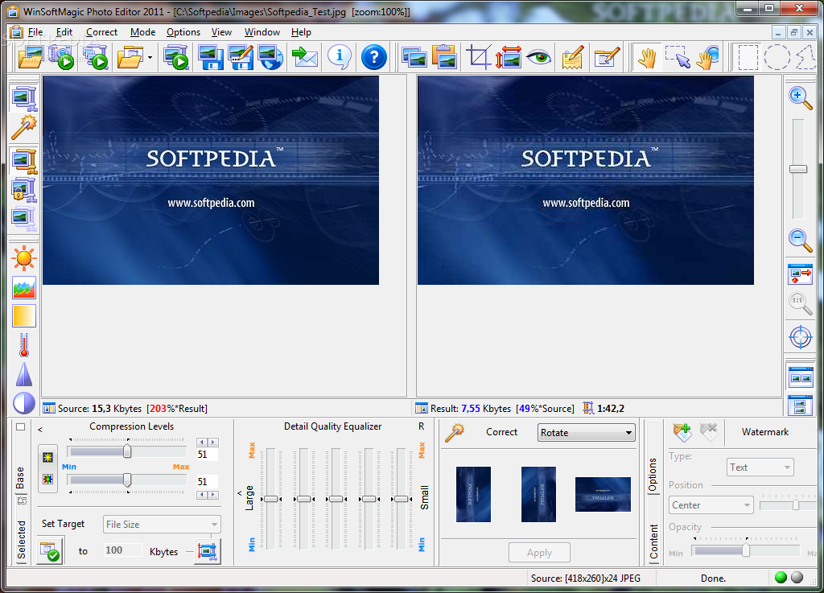Toggle the checkbox above Base tab
The image size is (824, 593).
[20, 427]
